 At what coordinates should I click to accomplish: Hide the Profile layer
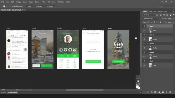(x=144, y=48)
